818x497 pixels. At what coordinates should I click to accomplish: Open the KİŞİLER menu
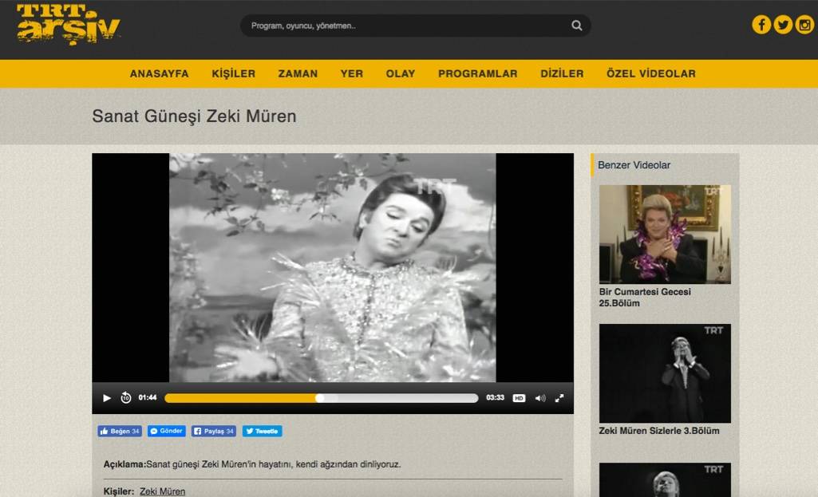tap(233, 73)
